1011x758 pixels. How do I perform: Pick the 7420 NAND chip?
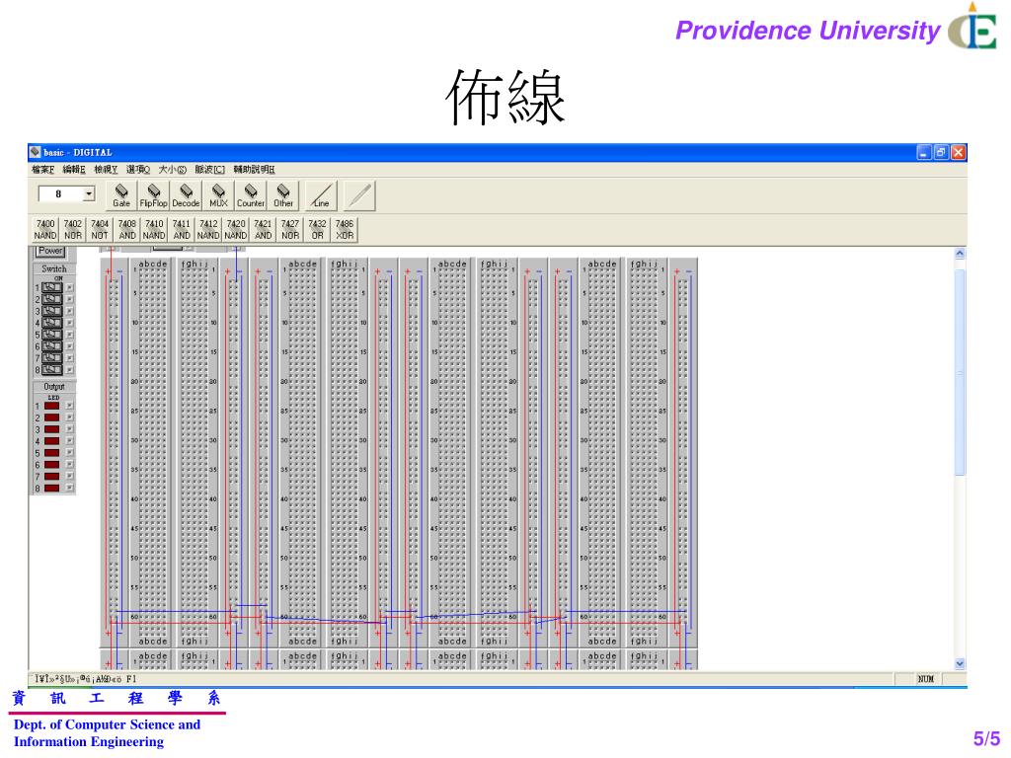click(x=235, y=229)
